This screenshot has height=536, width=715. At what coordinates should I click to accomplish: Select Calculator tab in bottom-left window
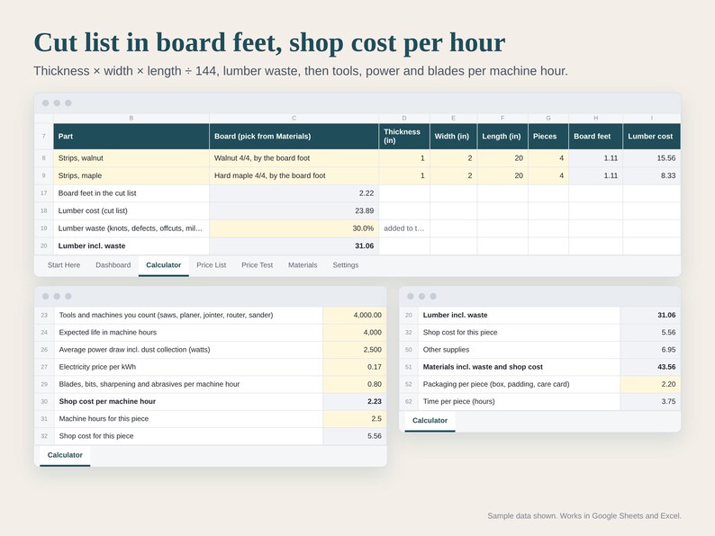pos(65,455)
